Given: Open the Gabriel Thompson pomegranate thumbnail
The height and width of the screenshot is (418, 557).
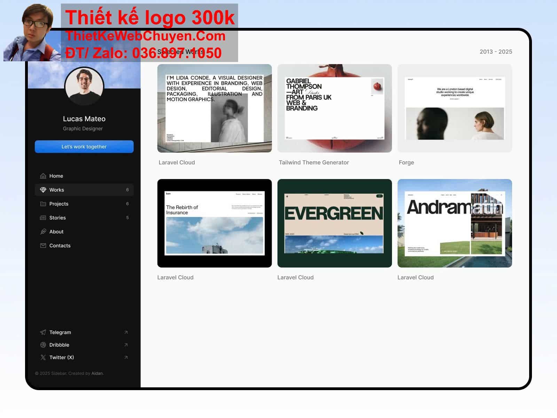Looking at the screenshot, I should click(335, 108).
